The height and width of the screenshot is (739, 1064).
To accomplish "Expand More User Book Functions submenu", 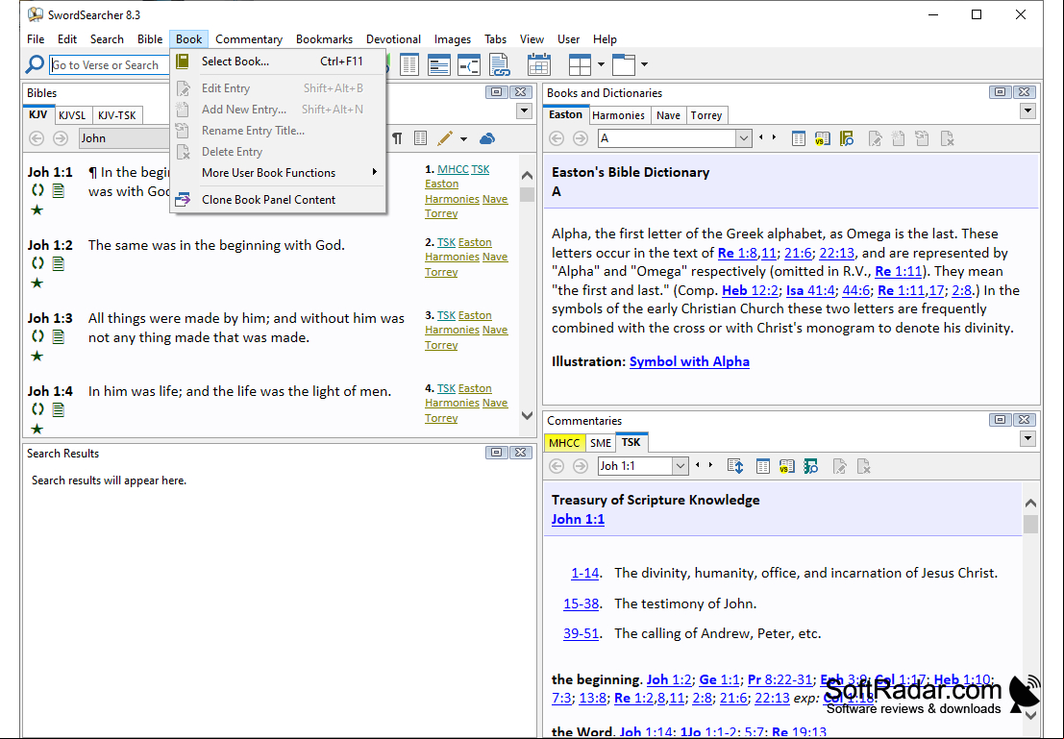I will [278, 173].
